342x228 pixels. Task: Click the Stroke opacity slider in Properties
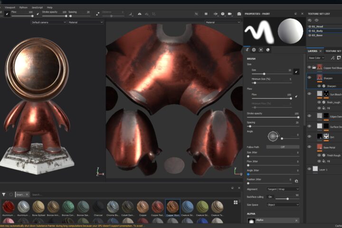(273, 117)
